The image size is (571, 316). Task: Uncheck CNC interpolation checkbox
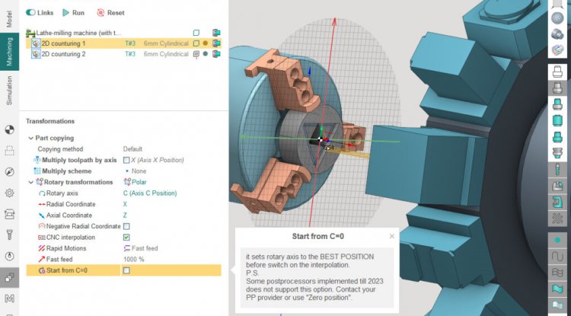(126, 238)
